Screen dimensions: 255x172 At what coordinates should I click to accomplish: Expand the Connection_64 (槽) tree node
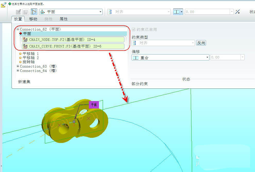click(18, 71)
